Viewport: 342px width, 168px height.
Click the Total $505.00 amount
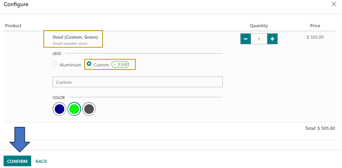[x=320, y=128]
